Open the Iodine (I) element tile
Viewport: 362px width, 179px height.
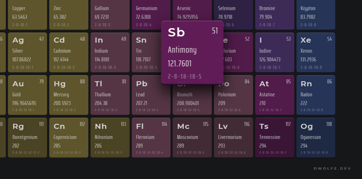[275, 52]
